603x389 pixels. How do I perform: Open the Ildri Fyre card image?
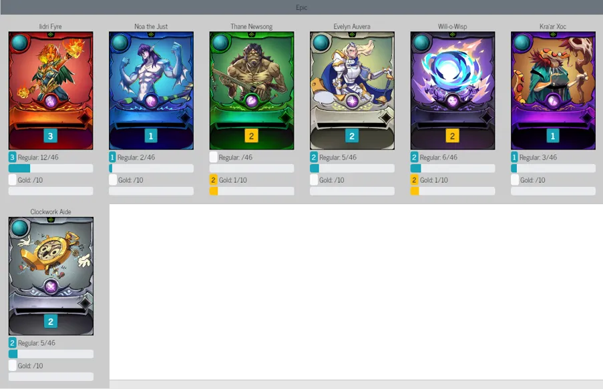(x=51, y=91)
